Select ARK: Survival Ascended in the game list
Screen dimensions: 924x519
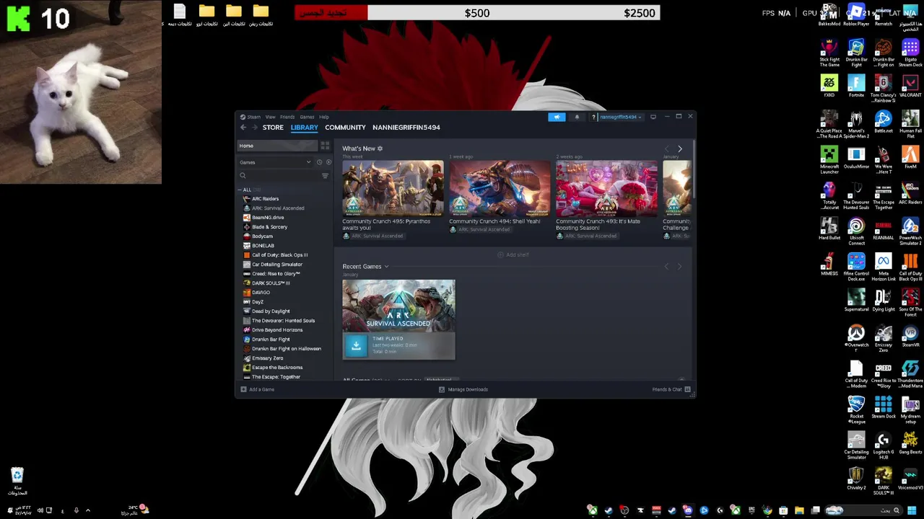click(278, 208)
